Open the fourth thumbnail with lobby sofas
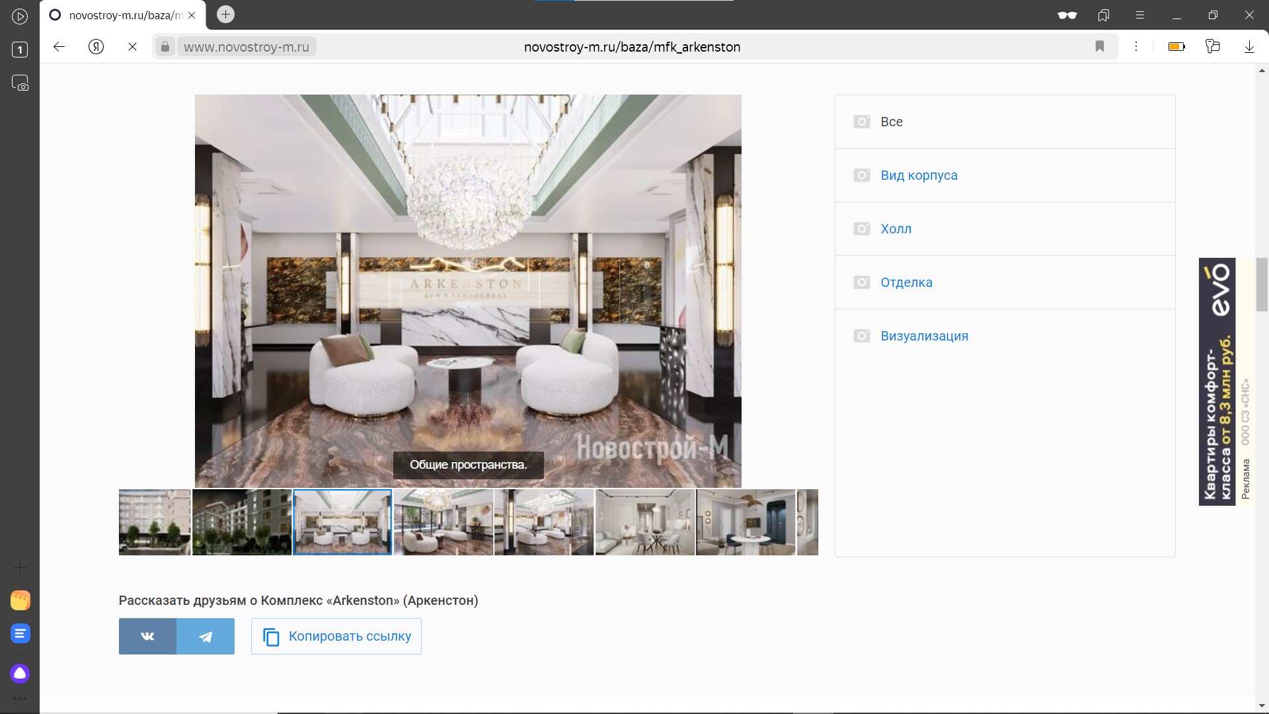This screenshot has height=714, width=1269. pyautogui.click(x=443, y=522)
